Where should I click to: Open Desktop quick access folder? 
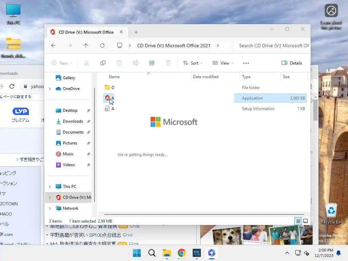coord(70,110)
